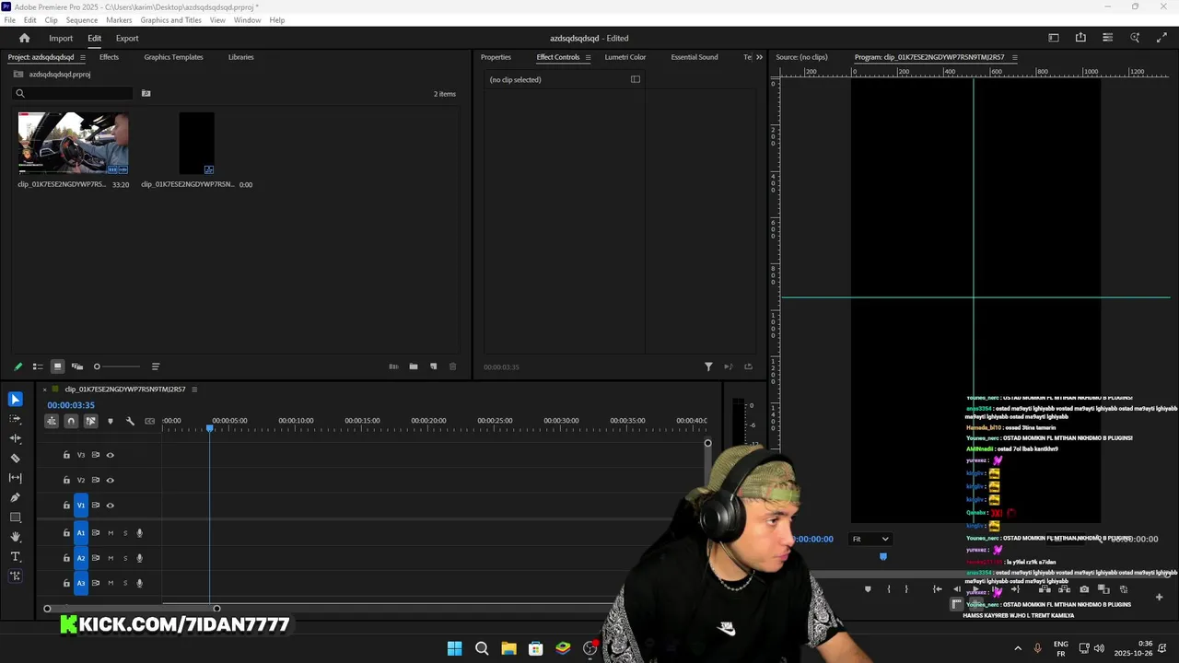Click List View button in Project panel

(38, 366)
